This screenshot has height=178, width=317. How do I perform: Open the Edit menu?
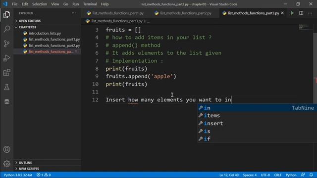[x=25, y=4]
